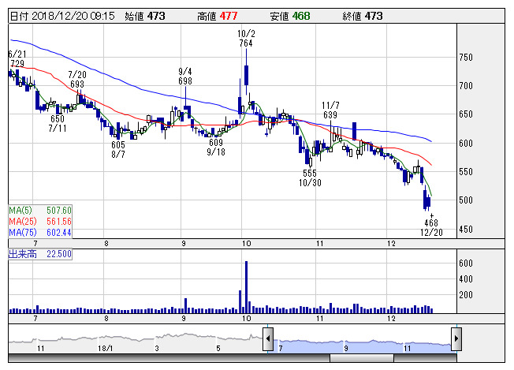Click the blue selected range in overview
Viewport: 514px width, 370px height.
tap(363, 339)
